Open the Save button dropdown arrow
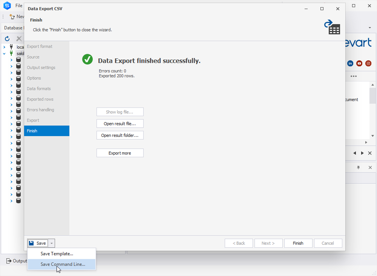377x276 pixels. tap(52, 243)
